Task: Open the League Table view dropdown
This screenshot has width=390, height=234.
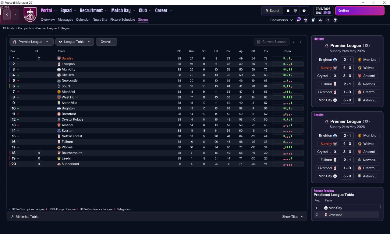Action: coord(75,42)
